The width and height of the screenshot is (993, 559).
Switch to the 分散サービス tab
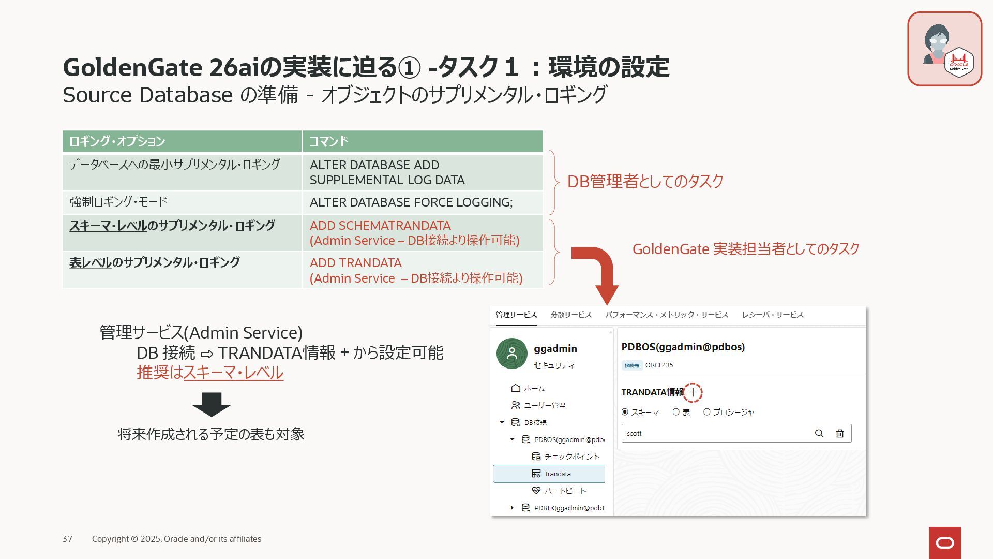click(571, 315)
